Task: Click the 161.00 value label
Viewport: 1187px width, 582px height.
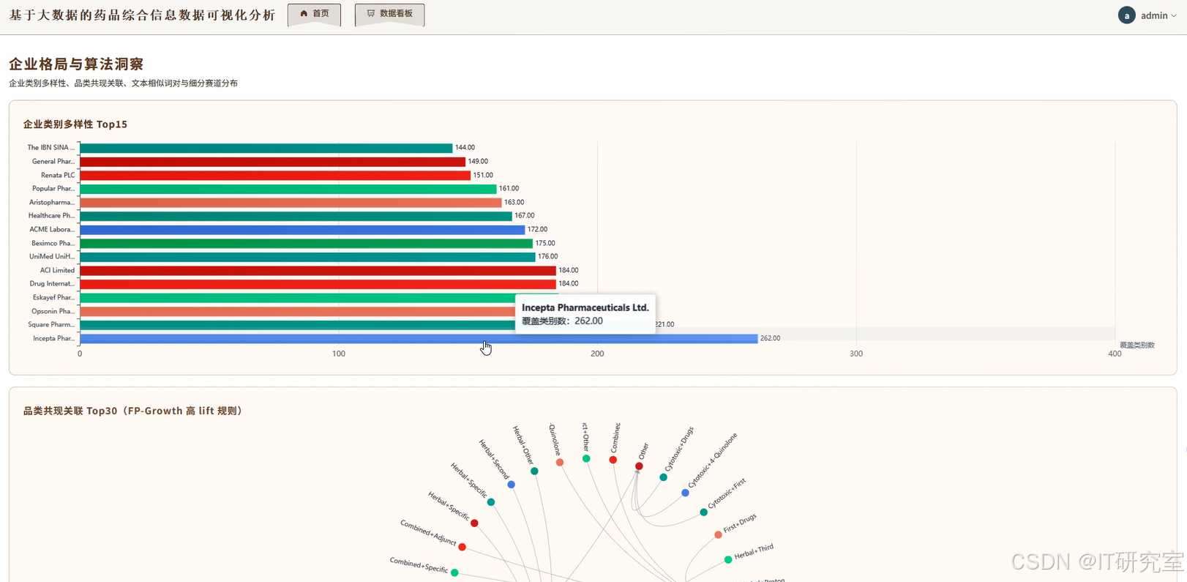Action: pos(509,189)
